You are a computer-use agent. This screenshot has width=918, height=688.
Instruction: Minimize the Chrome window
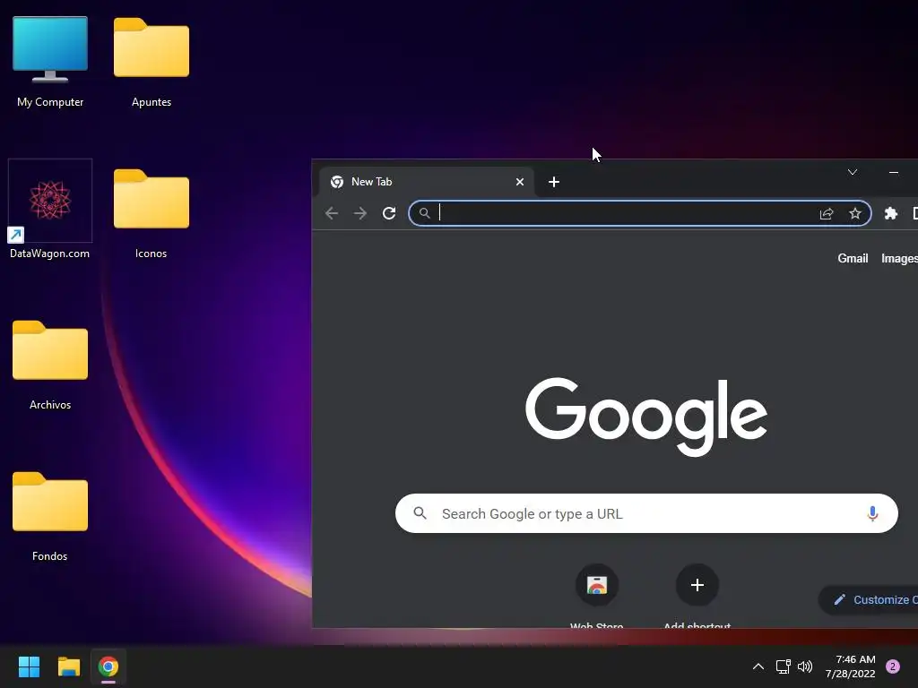(x=894, y=172)
